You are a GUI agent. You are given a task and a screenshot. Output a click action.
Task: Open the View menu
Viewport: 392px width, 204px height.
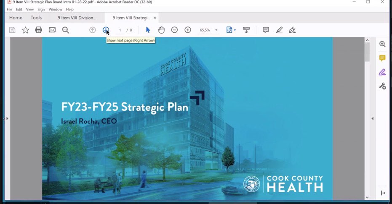click(30, 10)
